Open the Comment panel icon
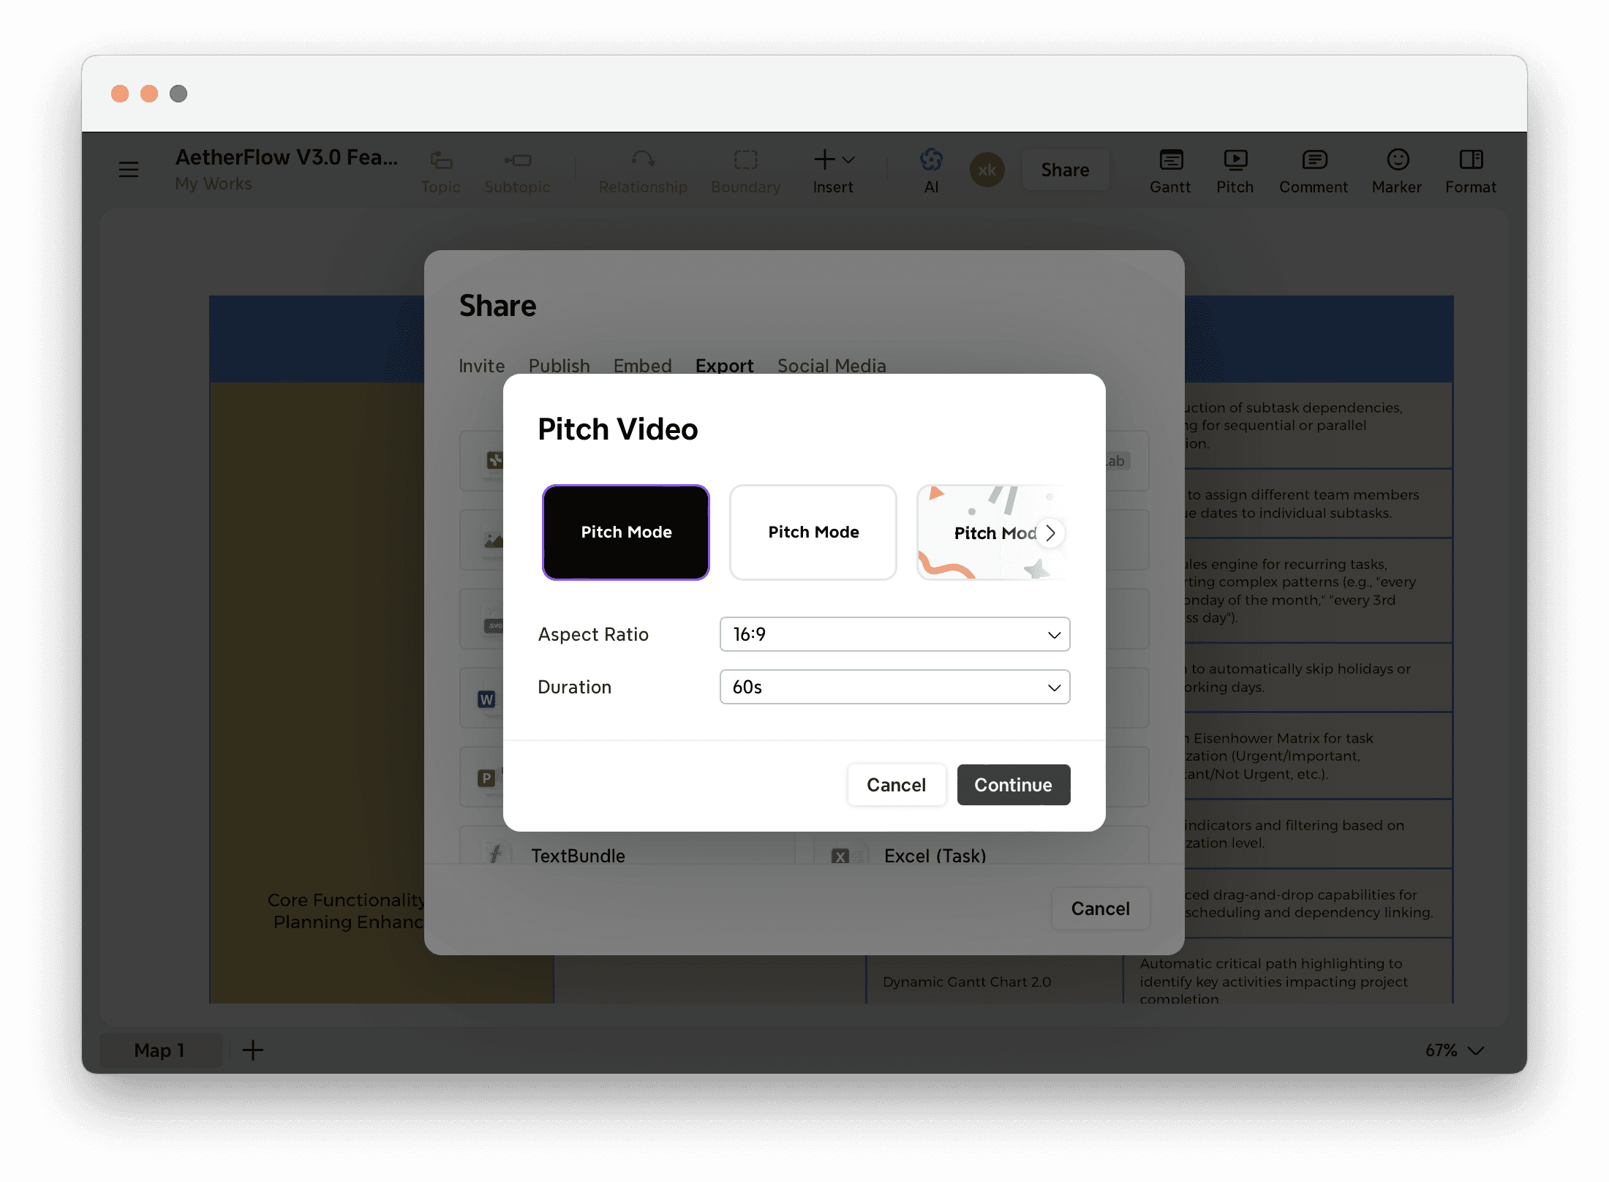Image resolution: width=1609 pixels, height=1182 pixels. [x=1314, y=160]
